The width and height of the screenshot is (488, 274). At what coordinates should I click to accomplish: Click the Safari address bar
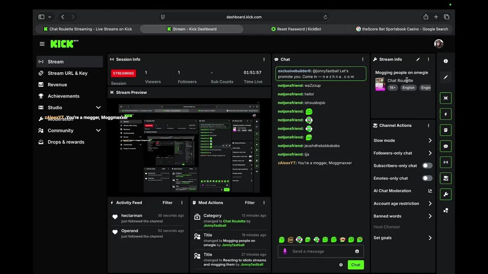click(x=244, y=17)
